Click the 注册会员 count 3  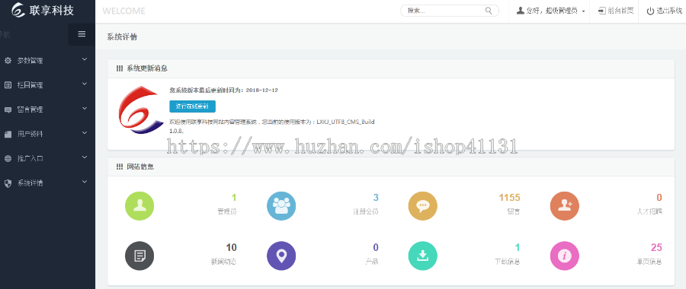tap(375, 198)
